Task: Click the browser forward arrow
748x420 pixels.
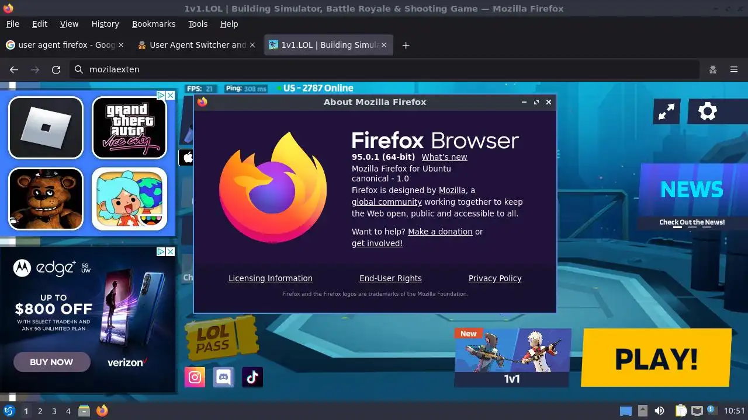Action: click(35, 69)
